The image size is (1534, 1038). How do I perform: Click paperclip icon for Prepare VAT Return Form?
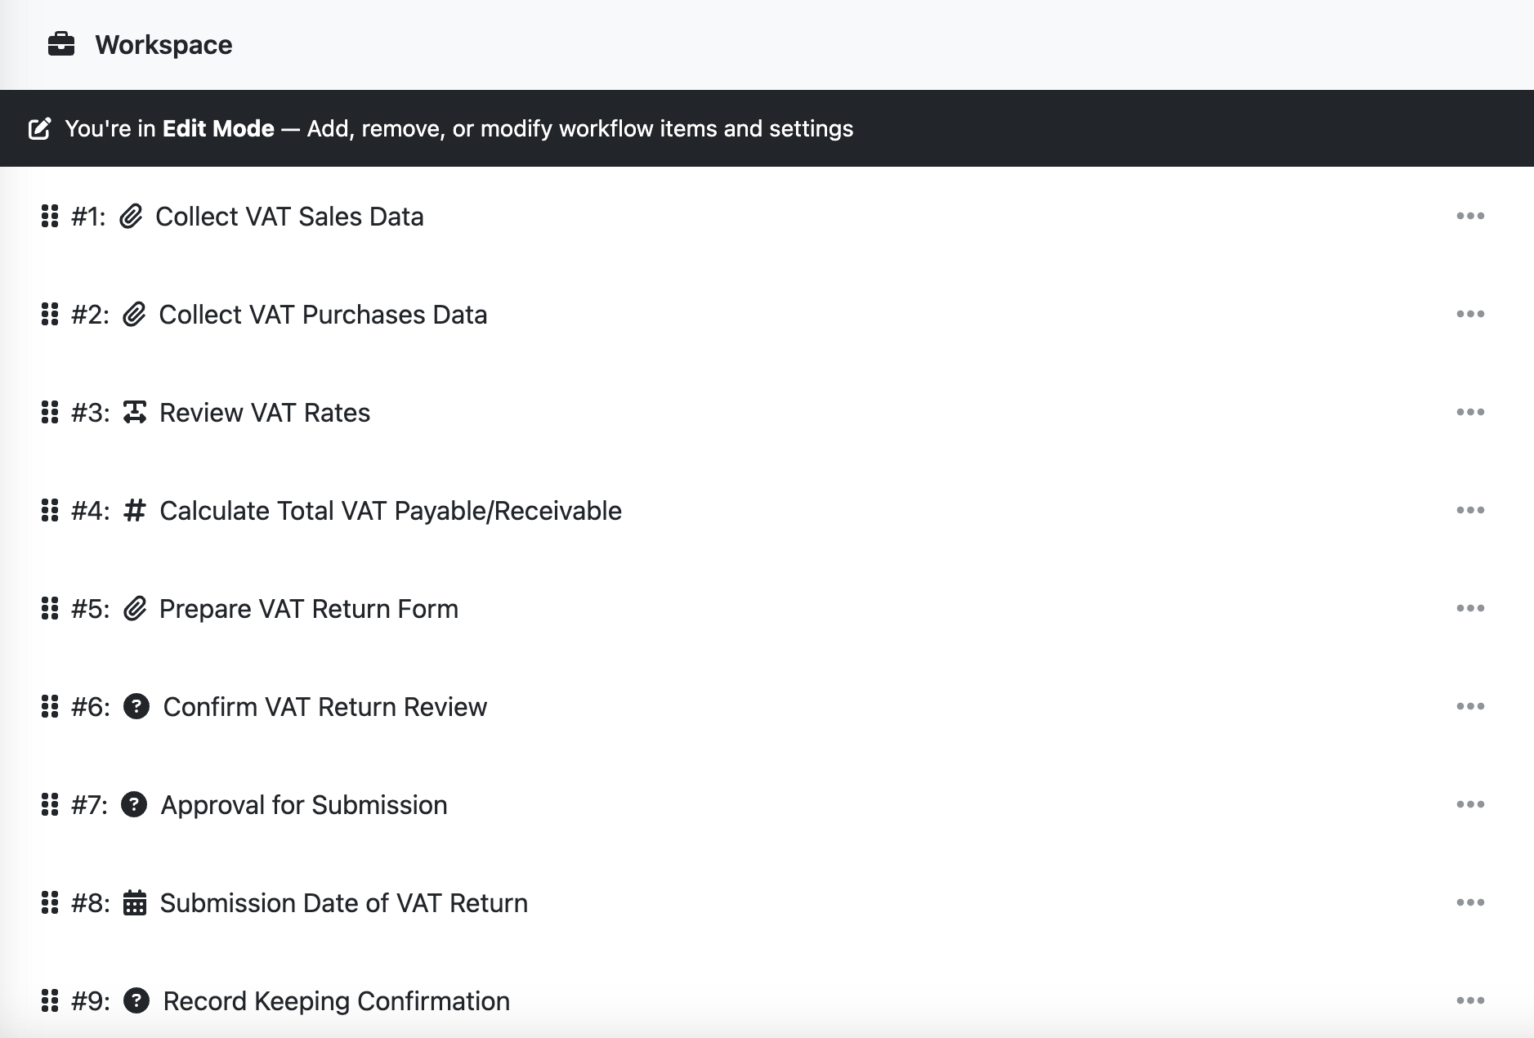pos(135,609)
